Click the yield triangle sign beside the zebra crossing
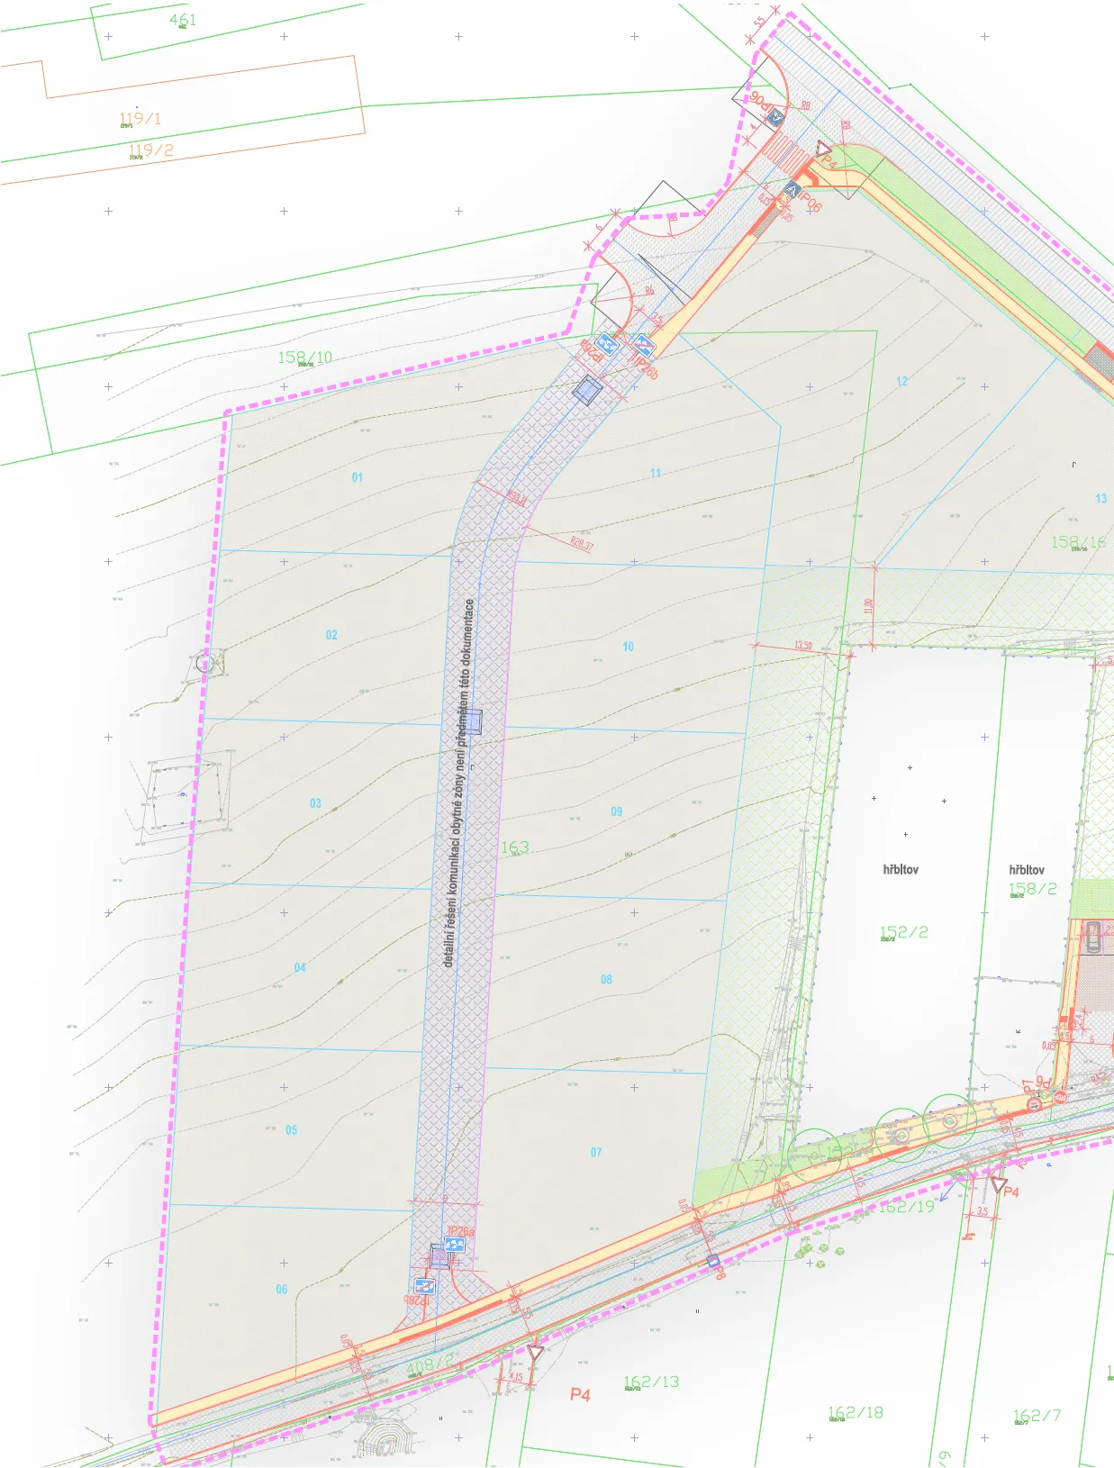The width and height of the screenshot is (1114, 1468). (x=822, y=148)
